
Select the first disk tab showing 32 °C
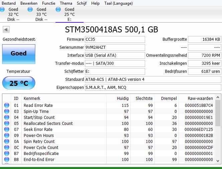pyautogui.click(x=13, y=14)
